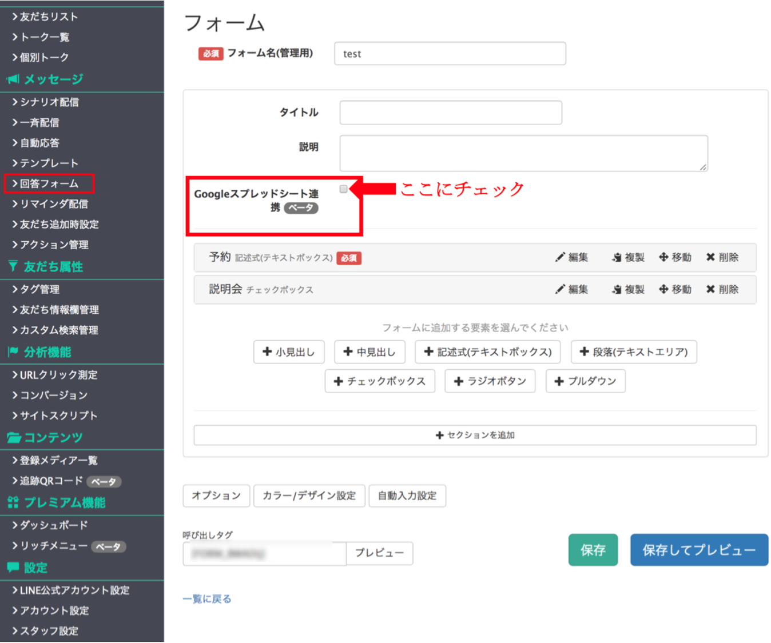Open 回答フォーム in sidebar
This screenshot has width=771, height=643.
[49, 183]
